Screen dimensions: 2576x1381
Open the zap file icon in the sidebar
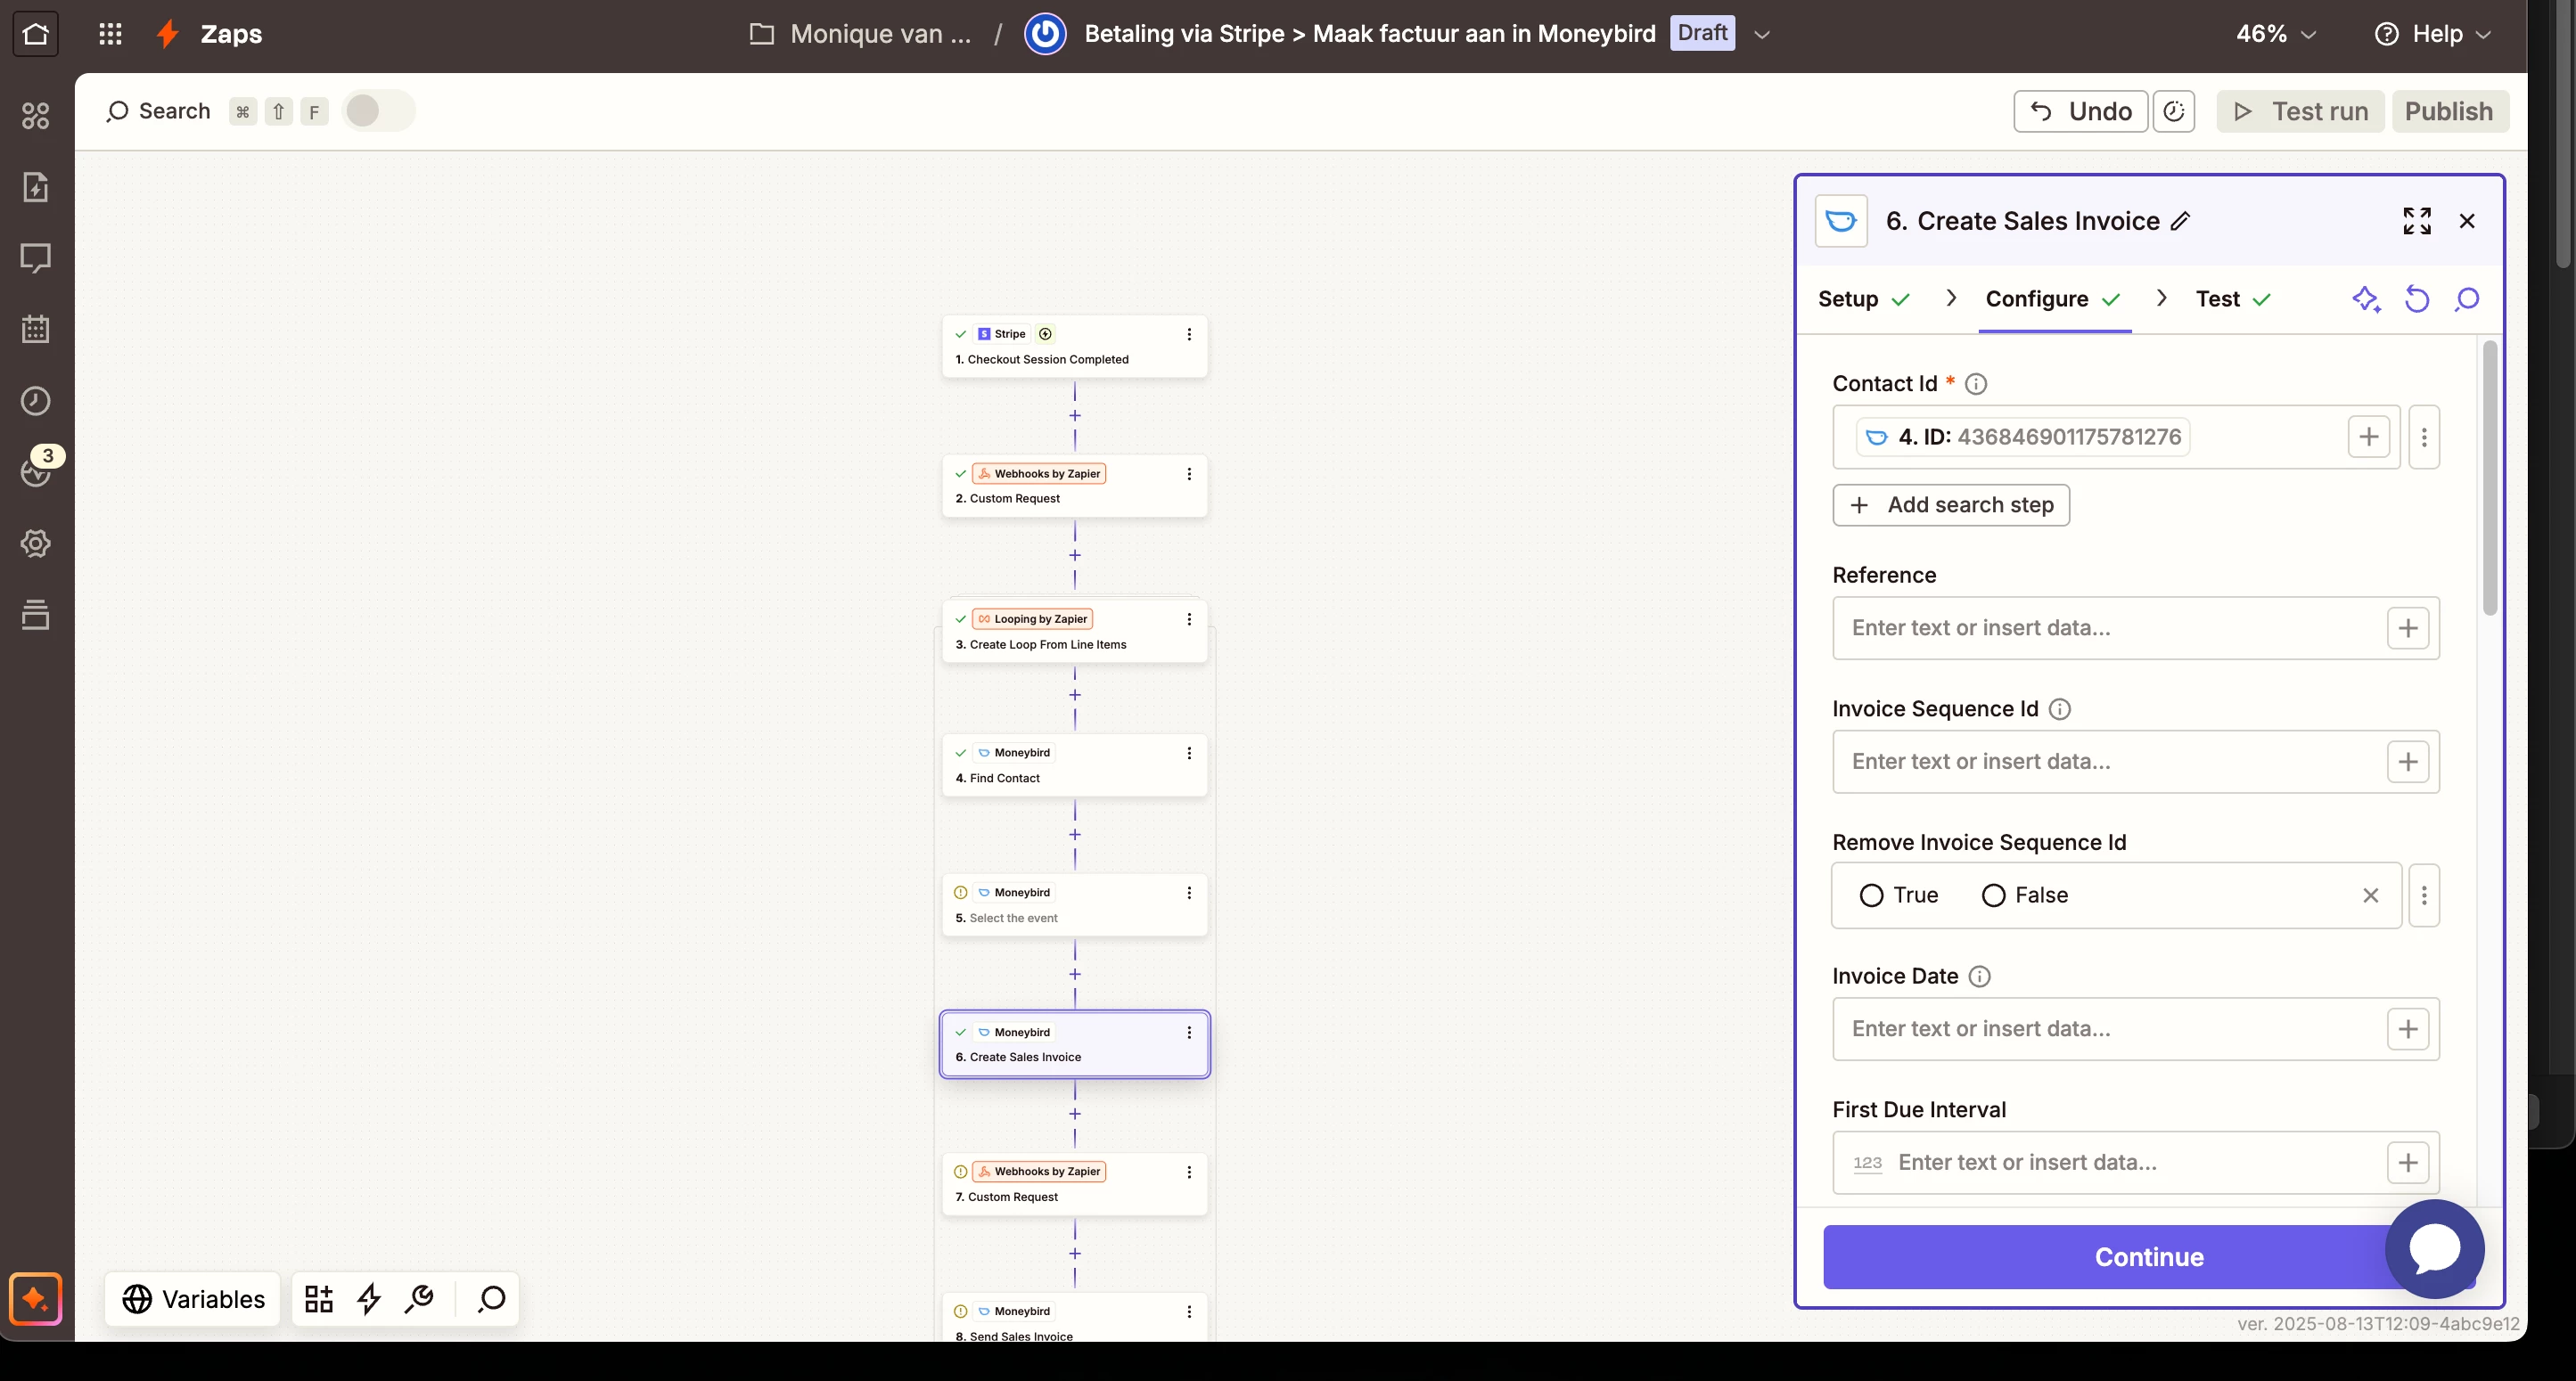pyautogui.click(x=36, y=187)
